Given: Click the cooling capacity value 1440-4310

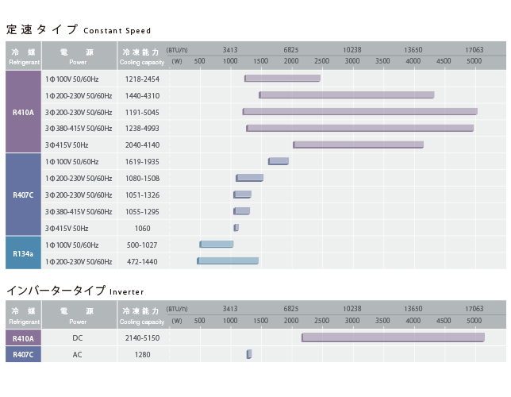Looking at the screenshot, I should 142,95.
